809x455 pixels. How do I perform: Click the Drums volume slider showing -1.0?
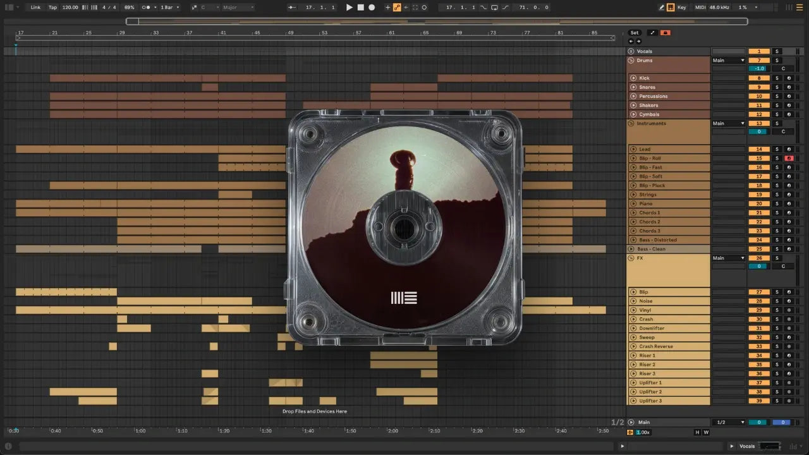click(x=759, y=68)
